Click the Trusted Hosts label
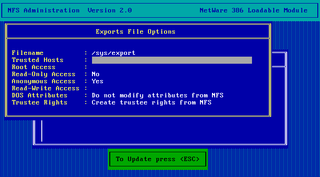The width and height of the screenshot is (320, 177). (37, 60)
